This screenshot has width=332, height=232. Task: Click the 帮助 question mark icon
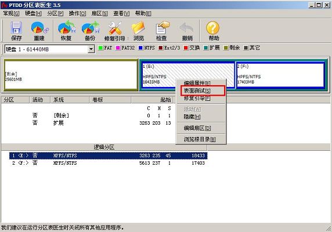click(213, 28)
